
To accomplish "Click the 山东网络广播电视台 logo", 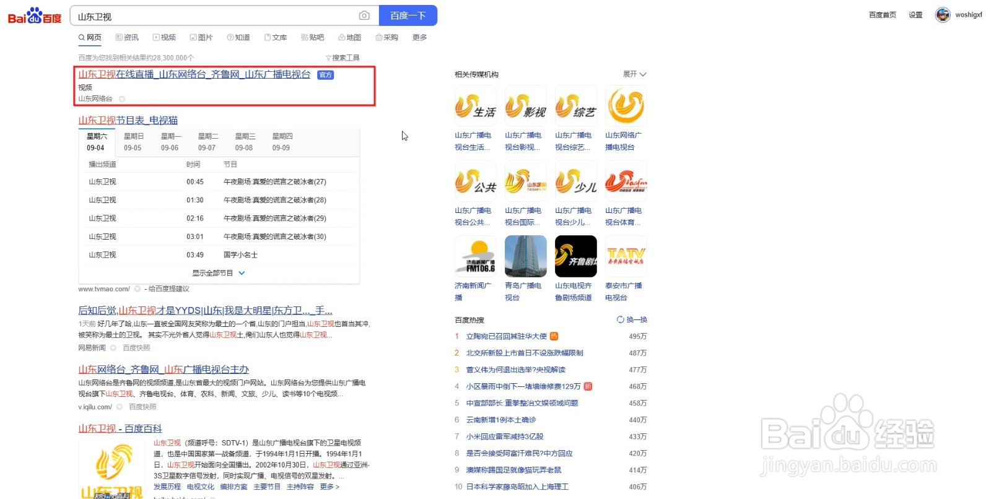I will coord(626,106).
